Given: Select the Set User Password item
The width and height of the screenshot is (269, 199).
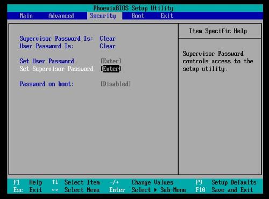Looking at the screenshot, I should click(x=47, y=61).
